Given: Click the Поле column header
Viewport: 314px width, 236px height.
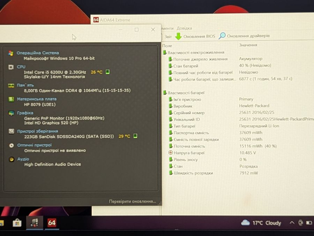Looking at the screenshot, I should point(167,46).
